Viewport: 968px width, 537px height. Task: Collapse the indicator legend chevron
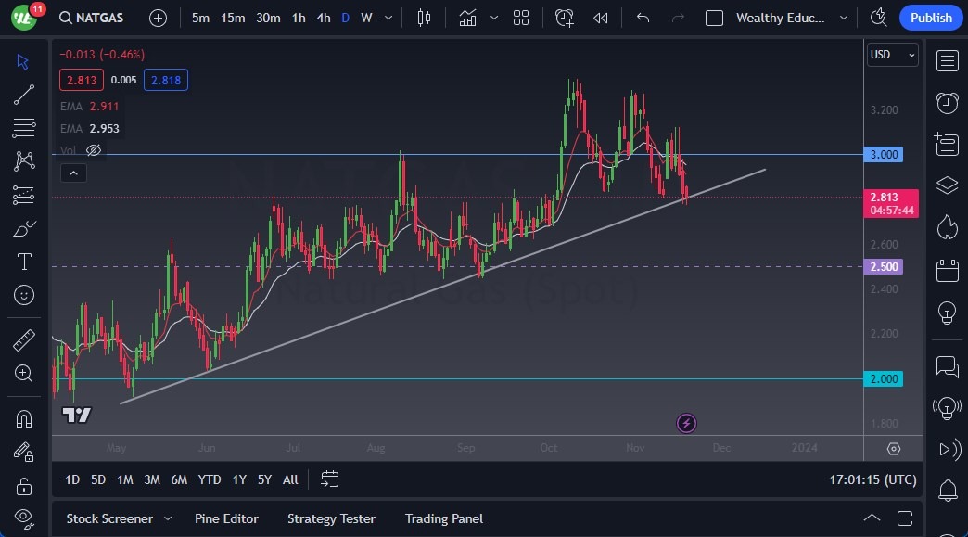pyautogui.click(x=72, y=173)
